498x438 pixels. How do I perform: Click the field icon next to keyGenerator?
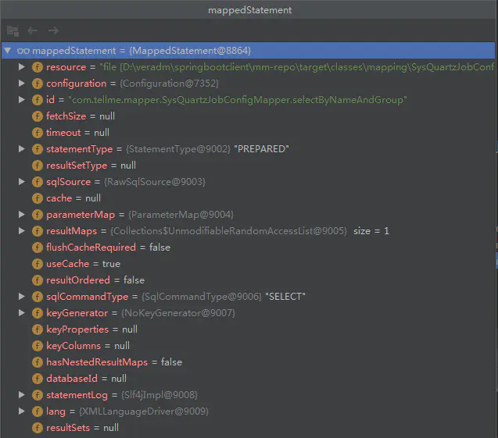coord(38,313)
